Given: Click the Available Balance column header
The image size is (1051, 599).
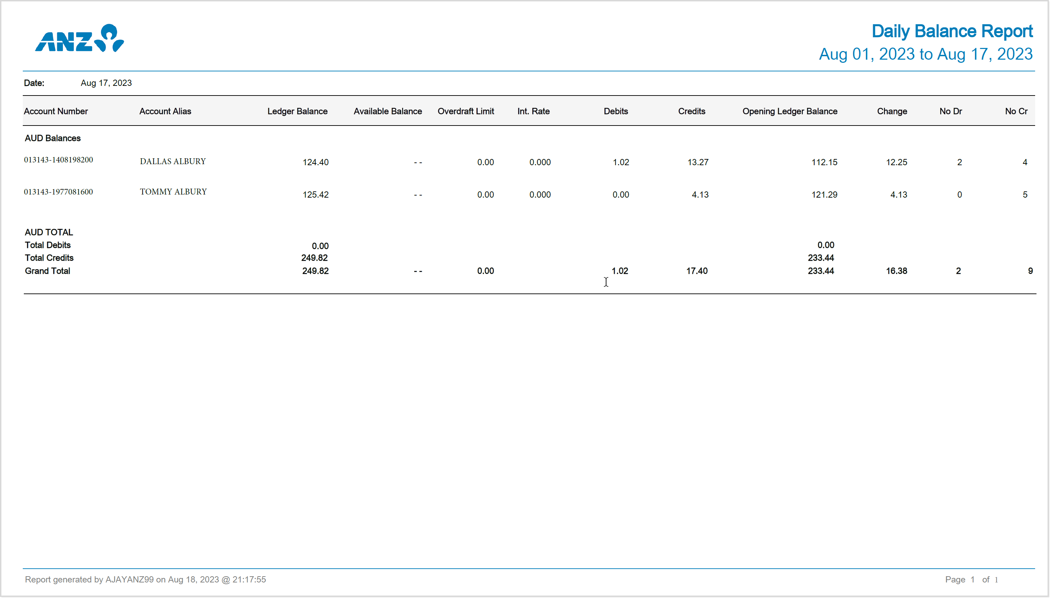Looking at the screenshot, I should pyautogui.click(x=387, y=111).
